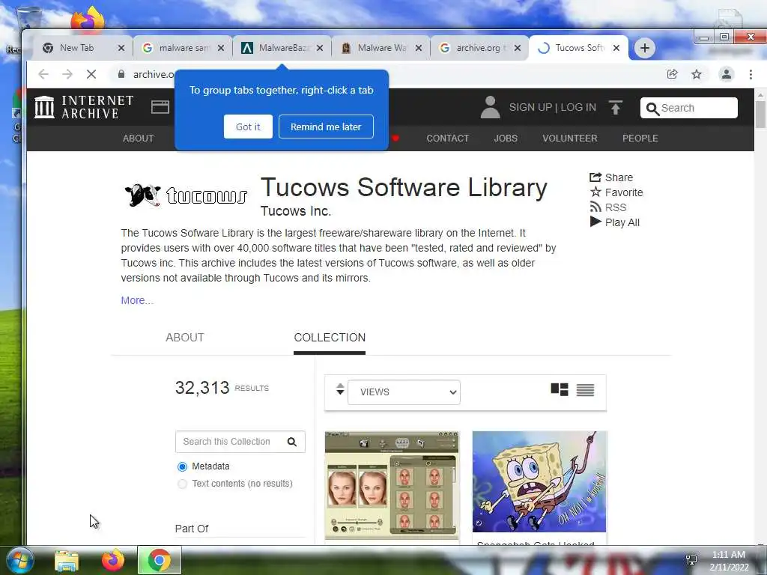Click the Tucows cow logo
The height and width of the screenshot is (575, 767).
click(x=186, y=195)
